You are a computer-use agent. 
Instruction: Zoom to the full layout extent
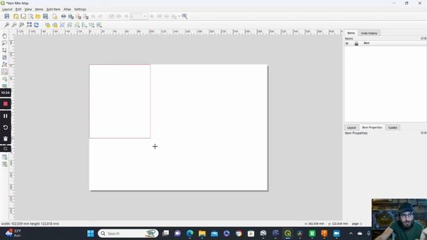coord(29,25)
